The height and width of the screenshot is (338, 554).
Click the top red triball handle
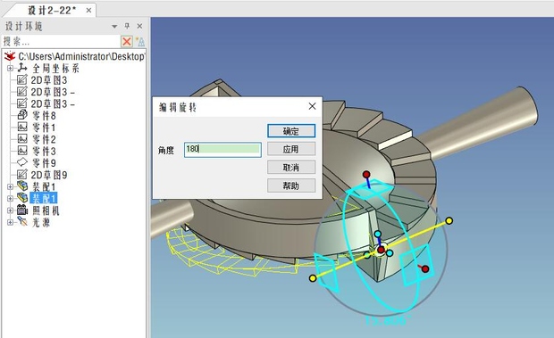point(366,175)
